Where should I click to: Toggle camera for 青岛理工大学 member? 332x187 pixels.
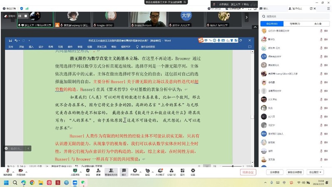click(326, 31)
